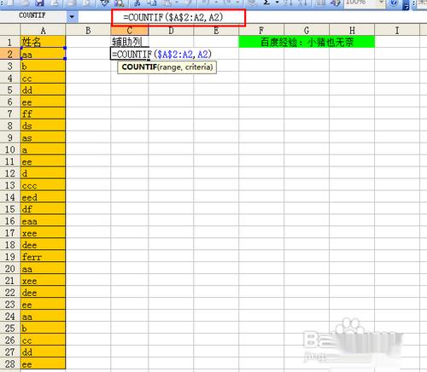This screenshot has height=372, width=427.
Task: Click the 辅助列 header cell C1
Action: pos(129,42)
